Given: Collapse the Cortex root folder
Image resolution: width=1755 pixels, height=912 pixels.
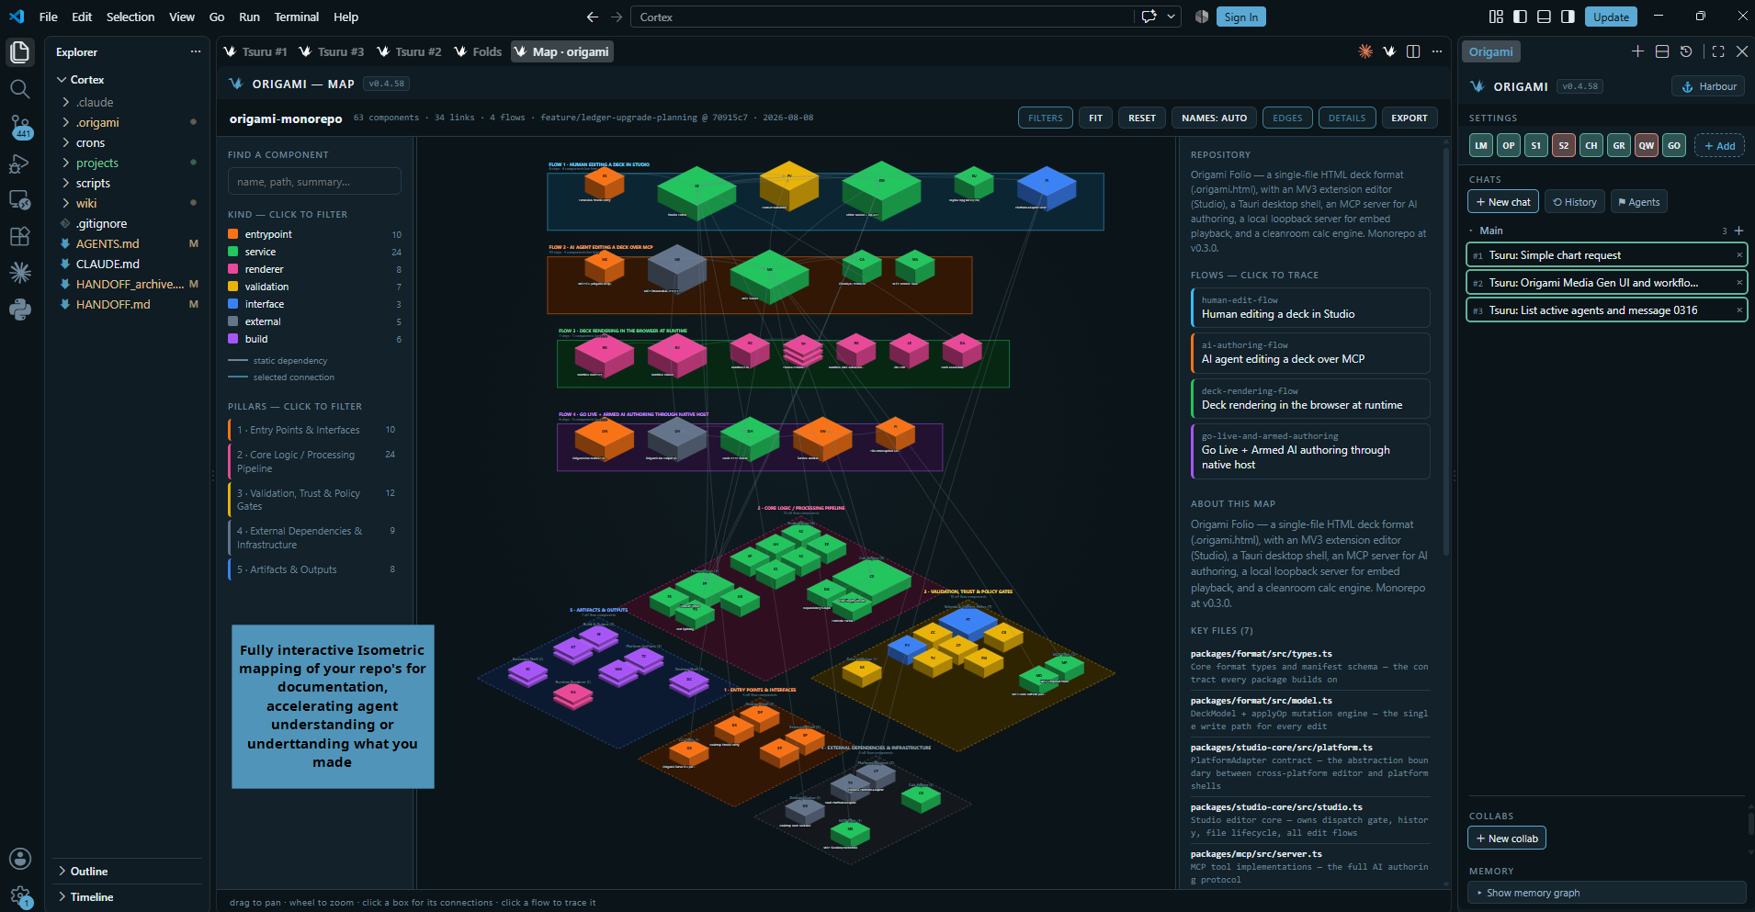Looking at the screenshot, I should coord(62,80).
